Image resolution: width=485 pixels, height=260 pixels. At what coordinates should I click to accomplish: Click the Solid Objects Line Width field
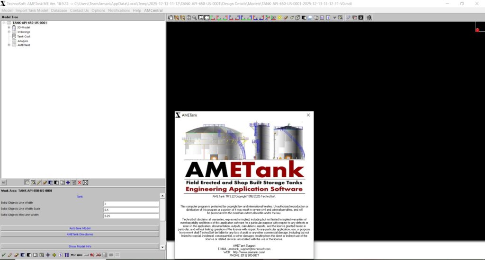tap(131, 204)
